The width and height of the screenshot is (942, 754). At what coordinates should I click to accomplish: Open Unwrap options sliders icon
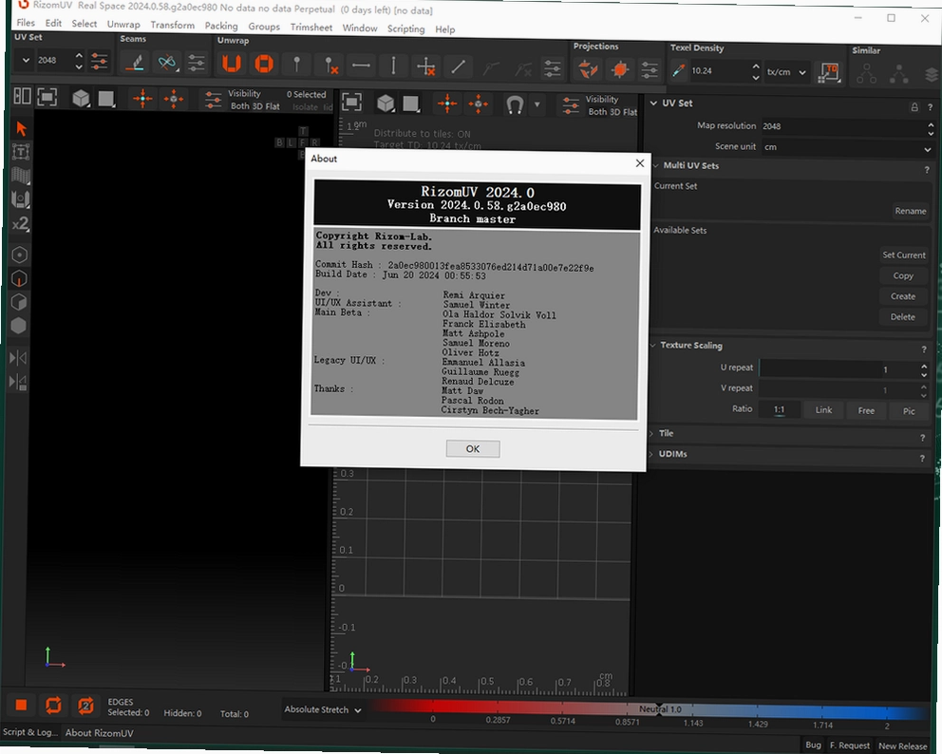coord(552,68)
